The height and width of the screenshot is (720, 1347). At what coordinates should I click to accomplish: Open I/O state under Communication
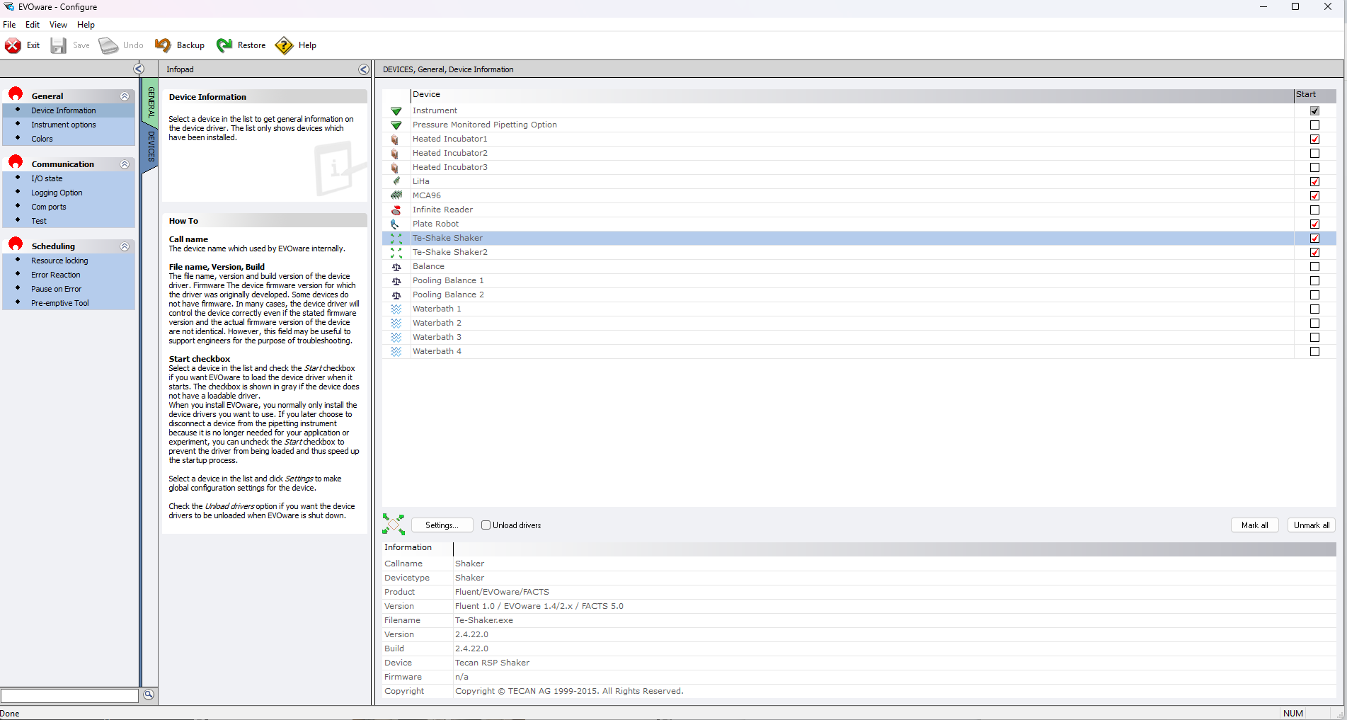click(47, 178)
